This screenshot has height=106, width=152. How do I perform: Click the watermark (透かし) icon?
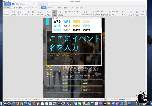point(143,13)
